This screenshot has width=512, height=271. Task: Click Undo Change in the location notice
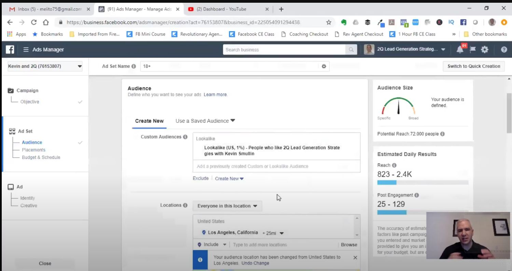coord(255,263)
